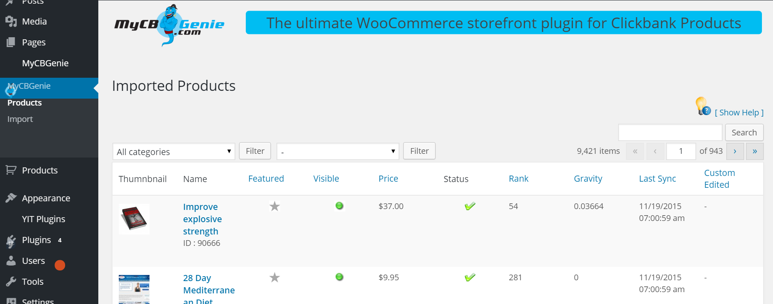This screenshot has height=304, width=773.
Task: Toggle featured star for Improve explosive strength
Action: point(274,206)
